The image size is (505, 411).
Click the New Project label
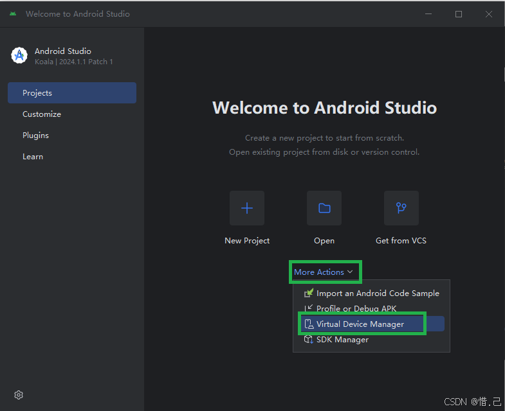(247, 241)
